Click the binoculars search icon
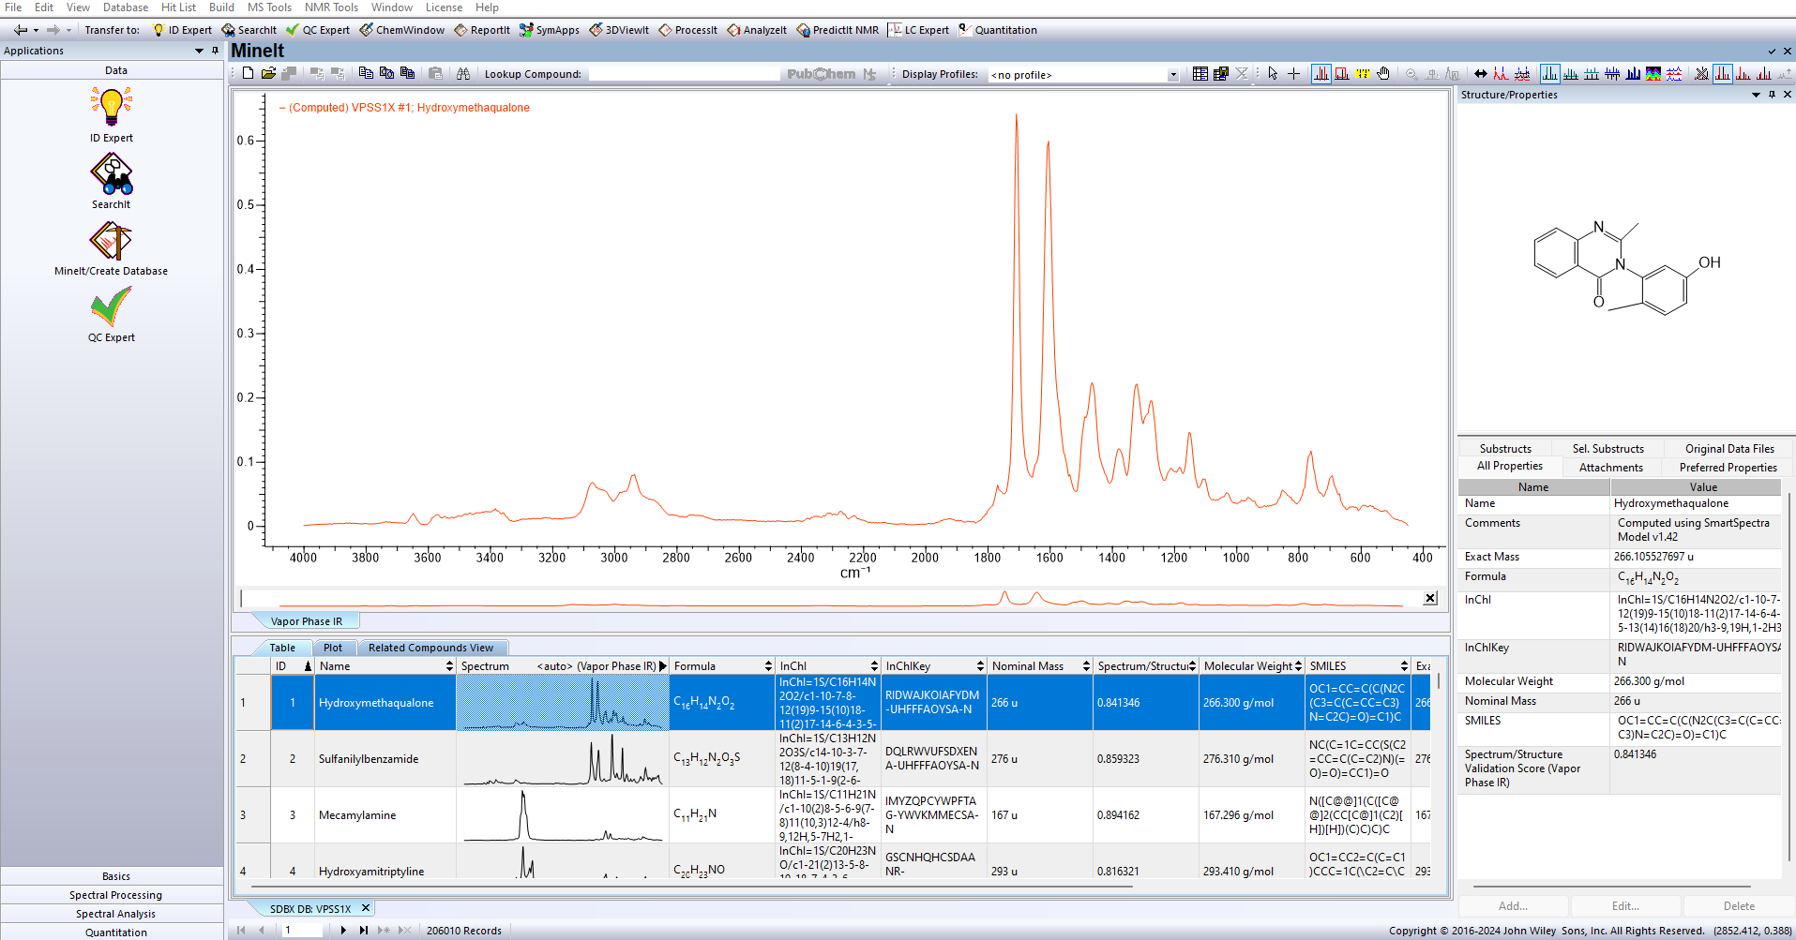 point(463,73)
